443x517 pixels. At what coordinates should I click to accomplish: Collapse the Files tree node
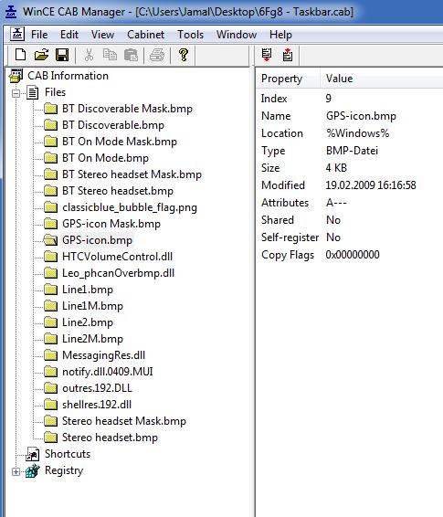16,94
